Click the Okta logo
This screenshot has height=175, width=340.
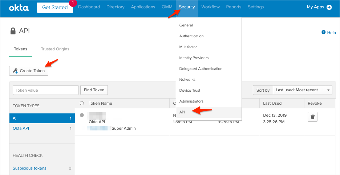(x=20, y=7)
